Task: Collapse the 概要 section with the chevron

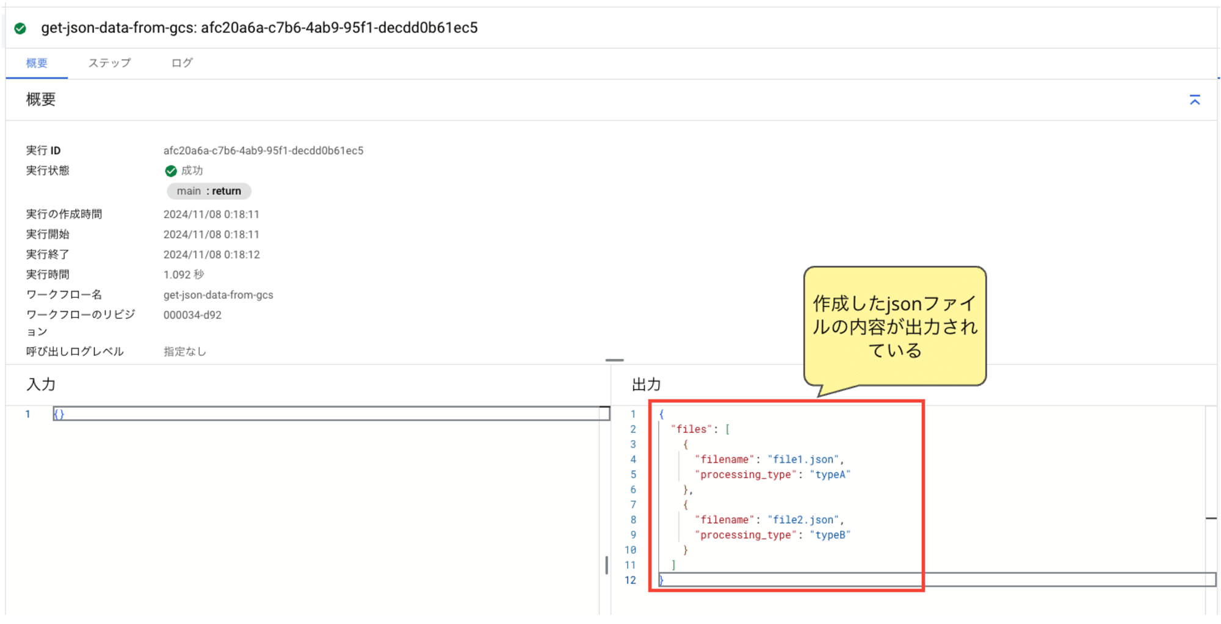Action: [1195, 100]
